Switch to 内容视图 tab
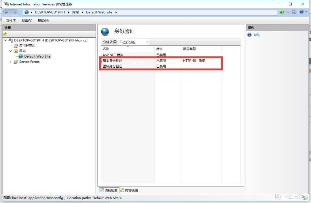 (x=129, y=190)
